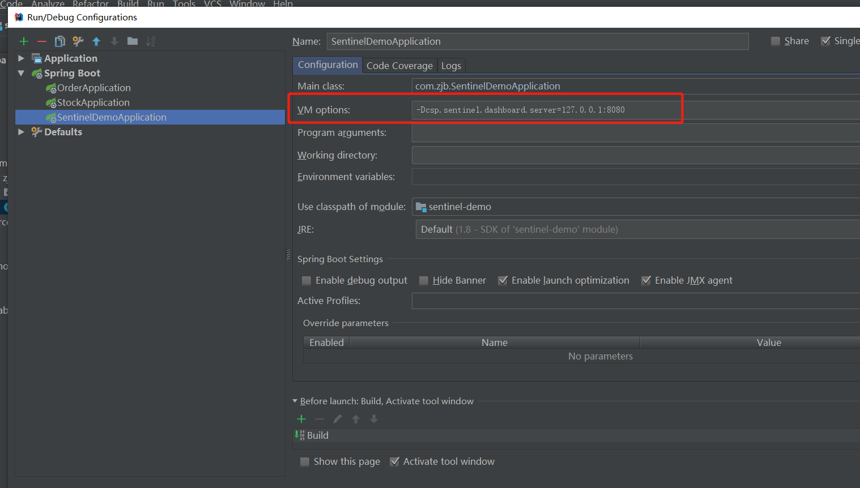Image resolution: width=860 pixels, height=488 pixels.
Task: Enable Show this page
Action: 305,461
